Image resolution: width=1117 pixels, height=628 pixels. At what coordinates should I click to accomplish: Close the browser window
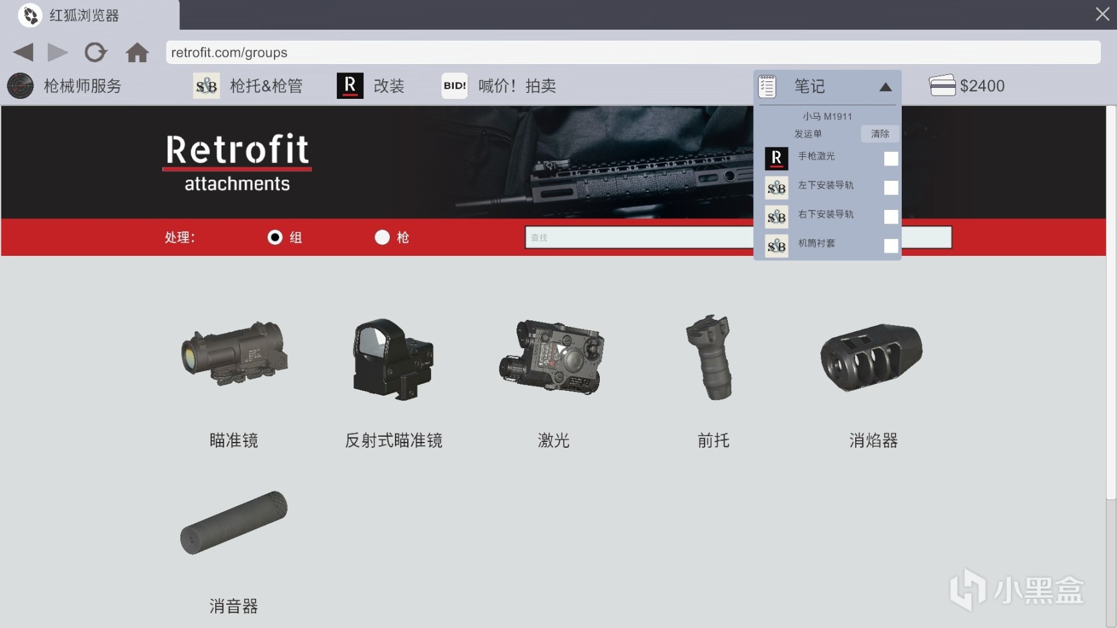click(x=1102, y=14)
